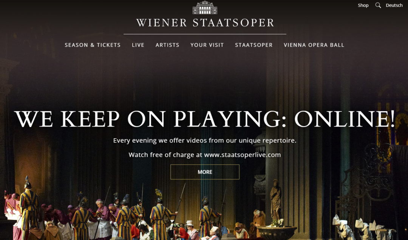408x240 pixels.
Task: Go to Vienna Opera Ball
Action: (x=314, y=45)
